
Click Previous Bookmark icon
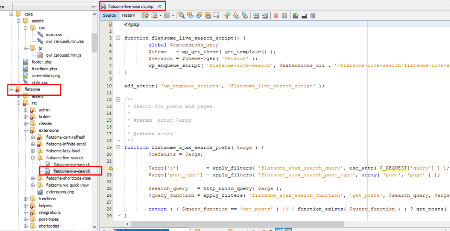[227, 15]
